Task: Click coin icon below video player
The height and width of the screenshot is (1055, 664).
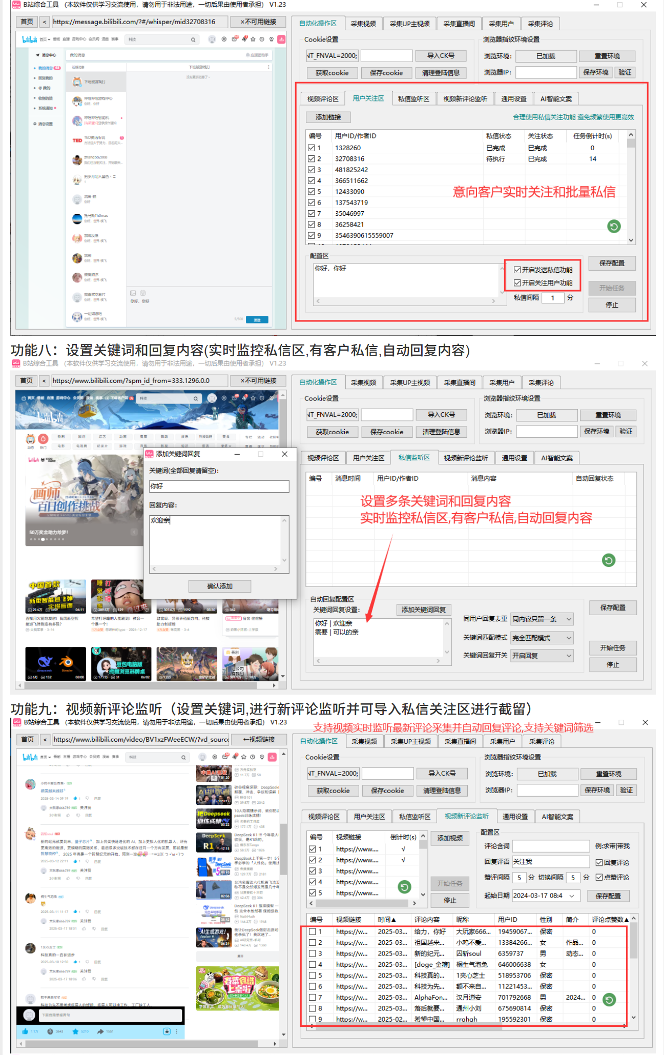Action: (x=50, y=1031)
